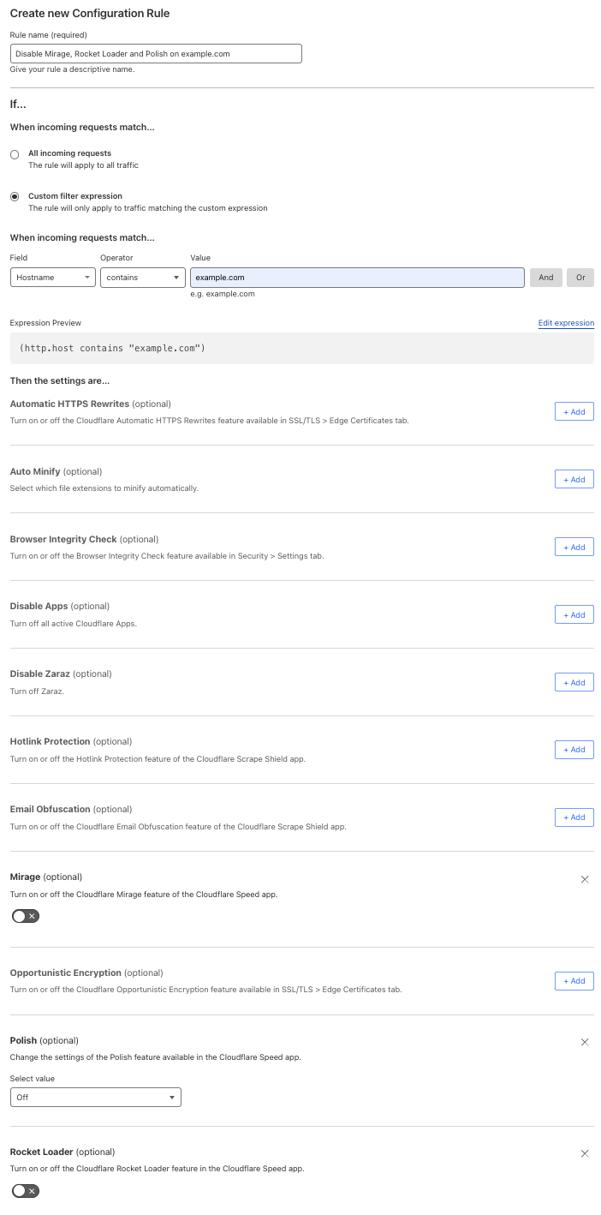Toggle the Rocket Loader switch
The image size is (601, 1215).
point(26,1190)
